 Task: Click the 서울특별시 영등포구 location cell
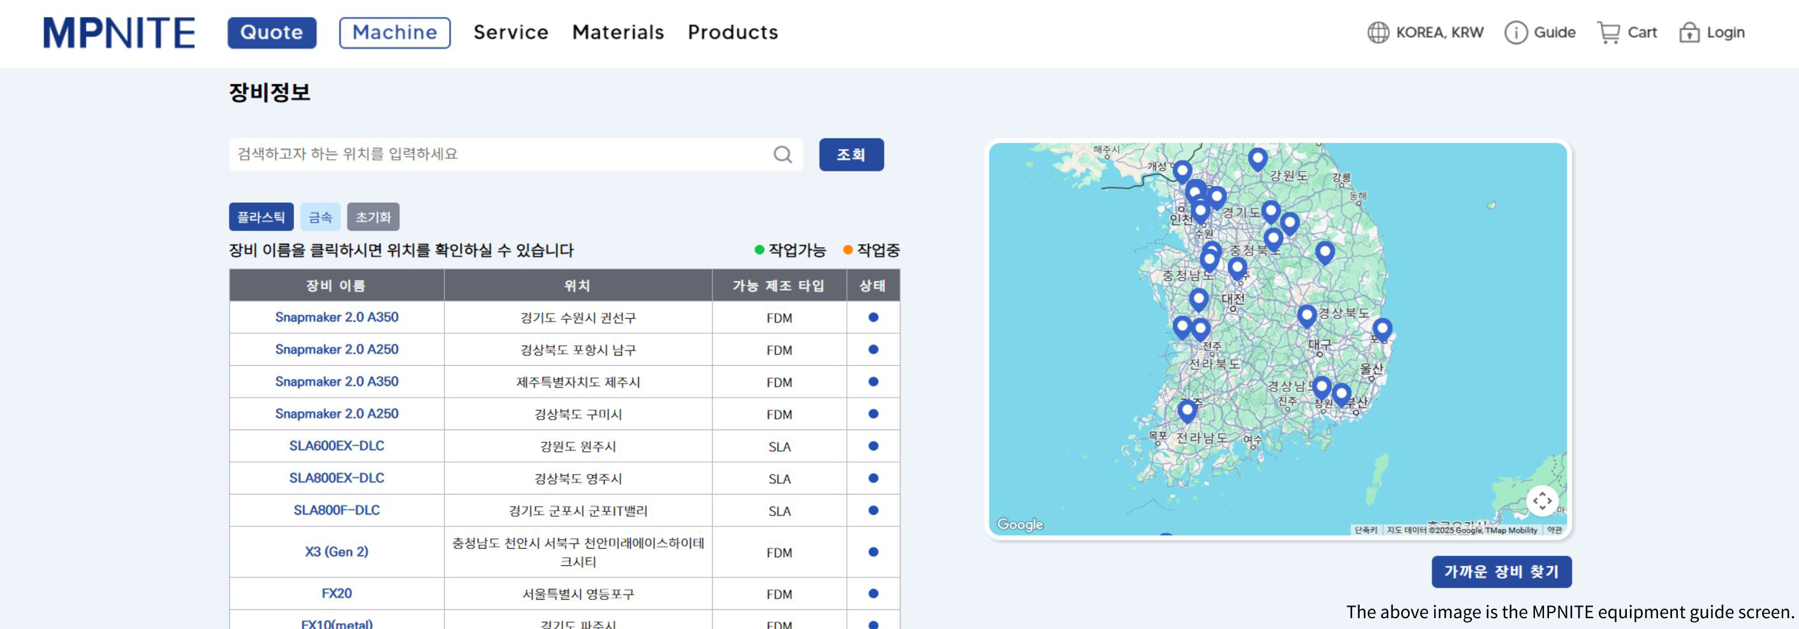(x=578, y=594)
